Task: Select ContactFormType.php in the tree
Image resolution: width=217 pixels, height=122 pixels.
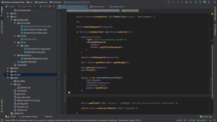Action: (x=37, y=49)
